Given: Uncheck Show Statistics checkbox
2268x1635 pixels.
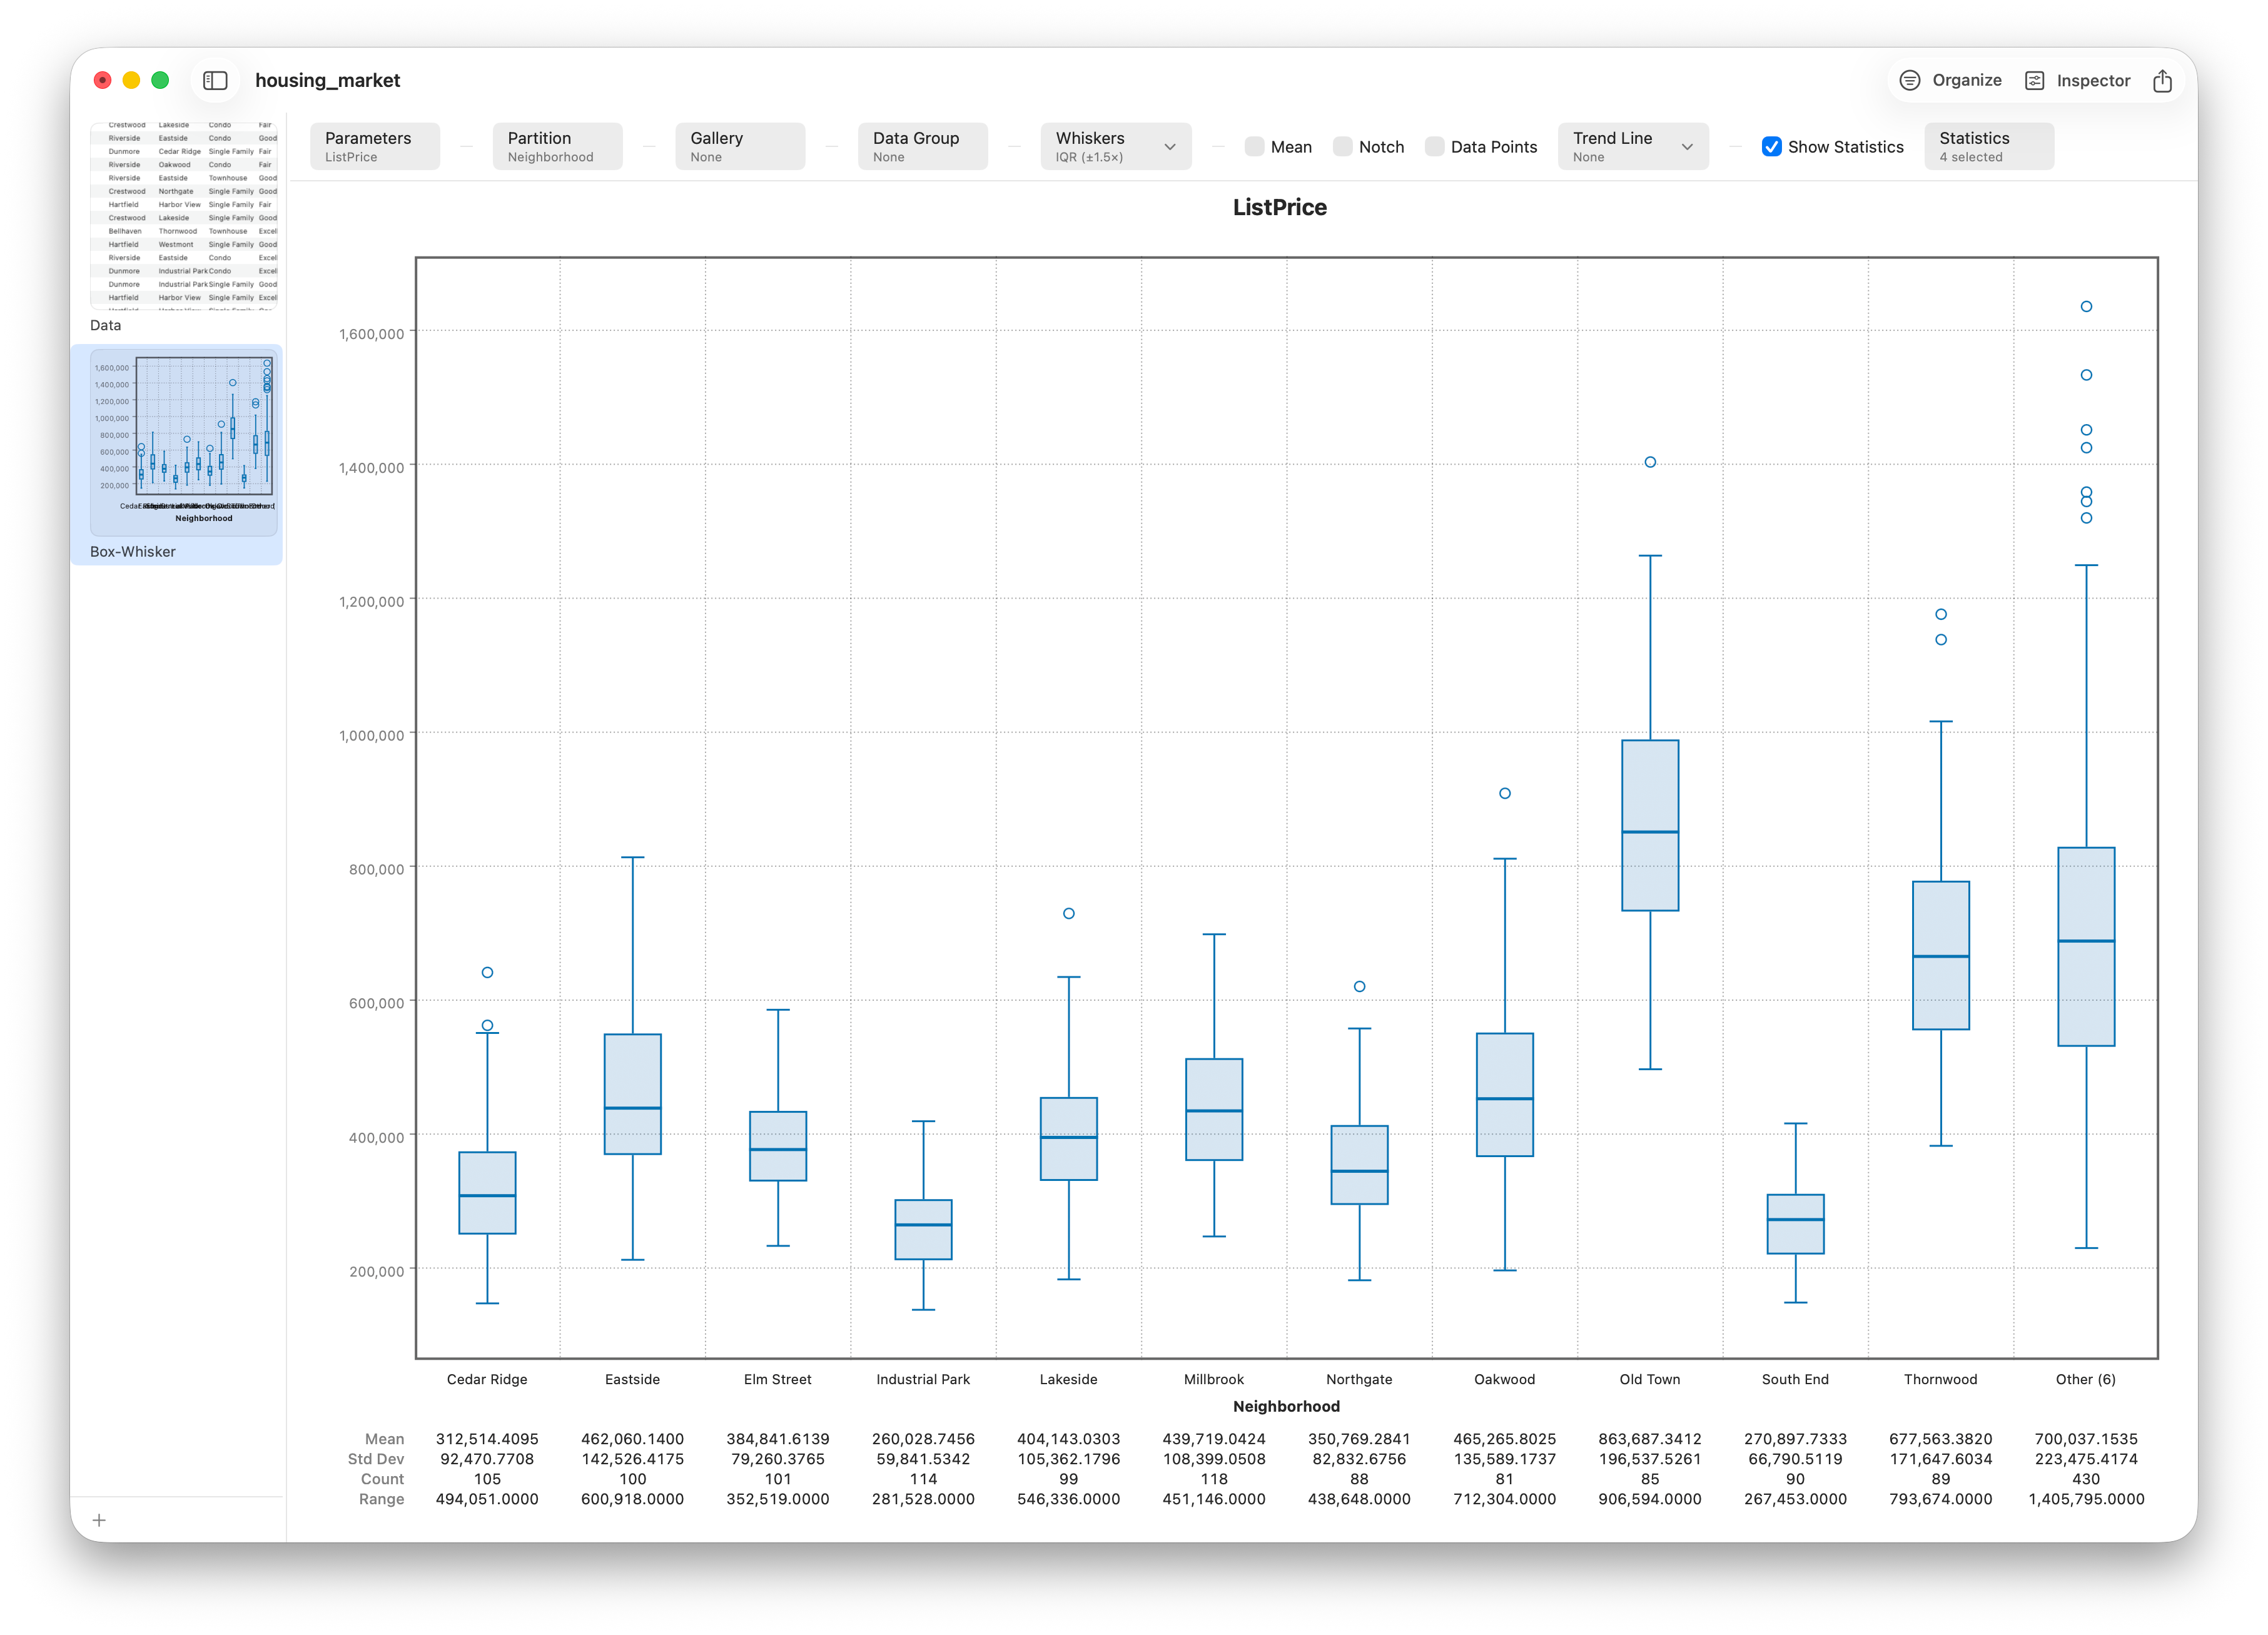Looking at the screenshot, I should coord(1771,146).
